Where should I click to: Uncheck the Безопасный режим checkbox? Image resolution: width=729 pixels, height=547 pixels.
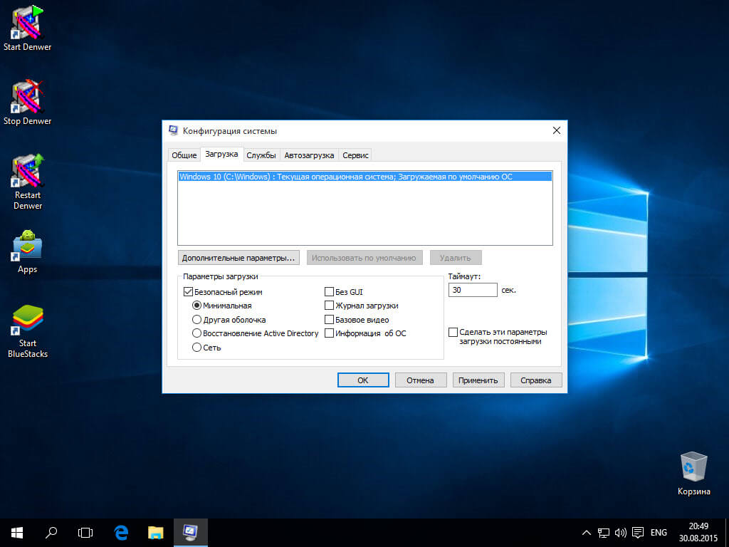click(188, 292)
